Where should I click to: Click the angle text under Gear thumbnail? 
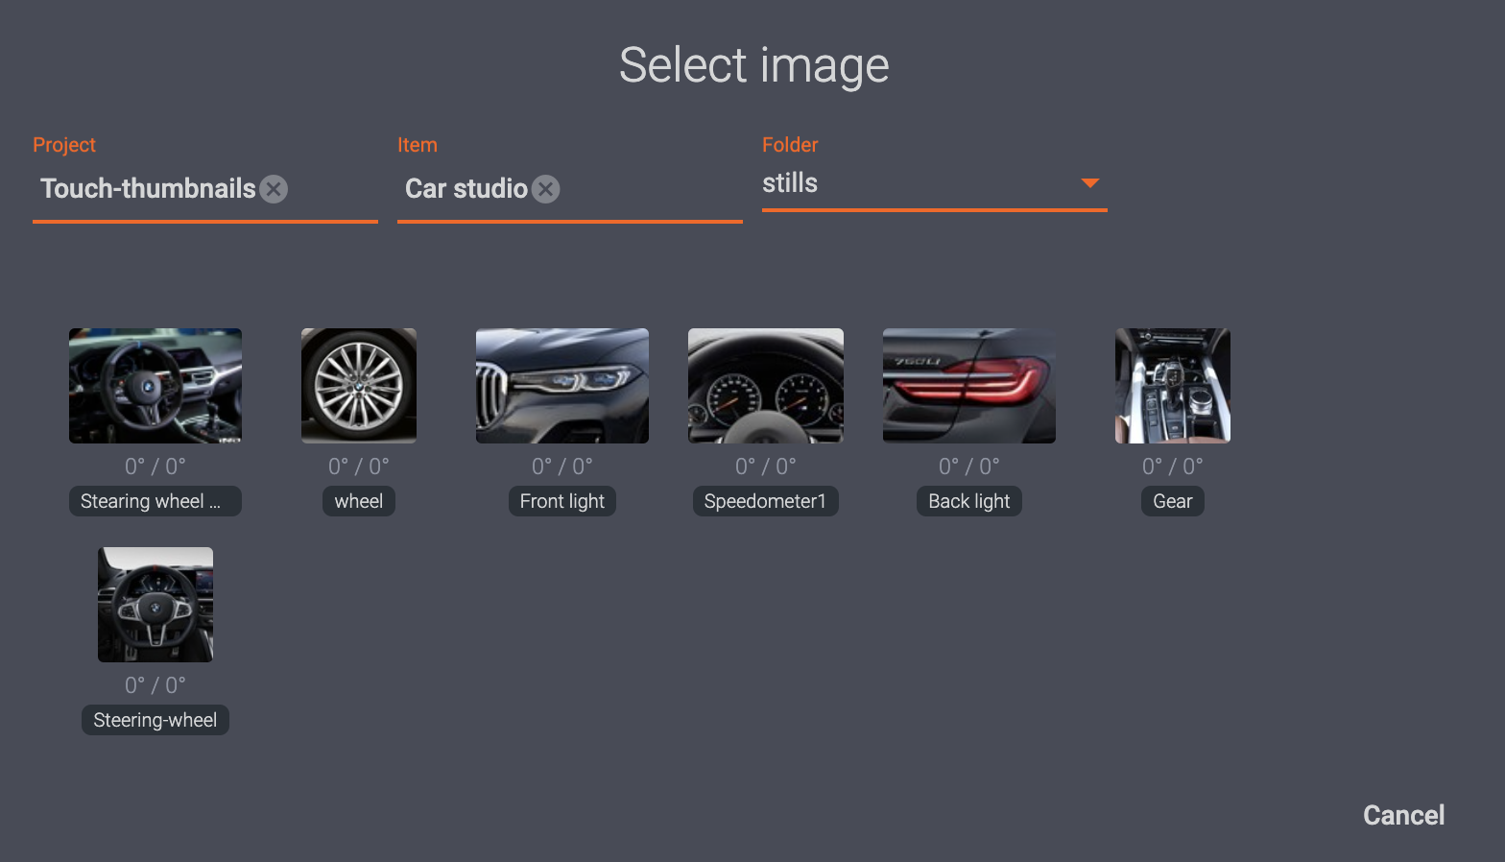pyautogui.click(x=1173, y=467)
